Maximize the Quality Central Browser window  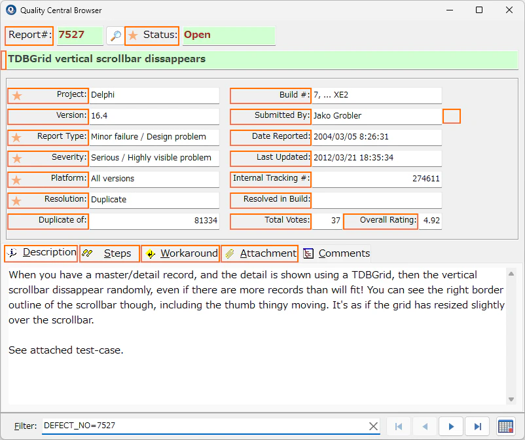click(479, 10)
